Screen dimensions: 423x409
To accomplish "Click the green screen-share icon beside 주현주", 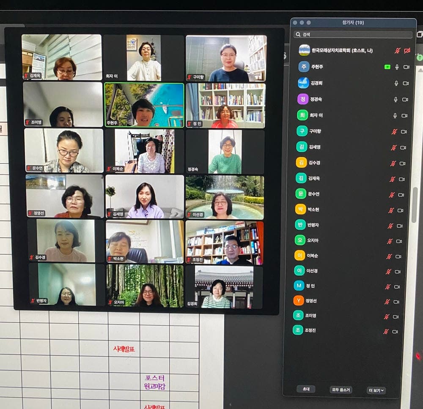I will pos(387,67).
